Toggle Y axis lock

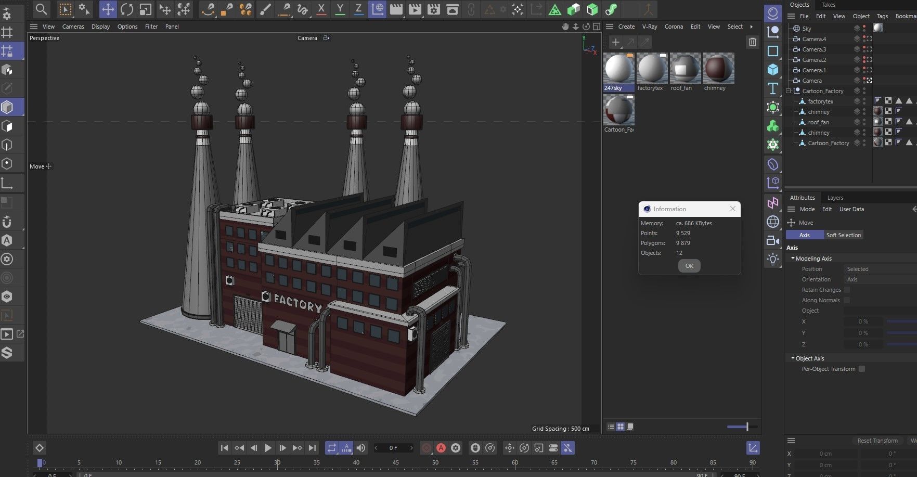point(340,9)
